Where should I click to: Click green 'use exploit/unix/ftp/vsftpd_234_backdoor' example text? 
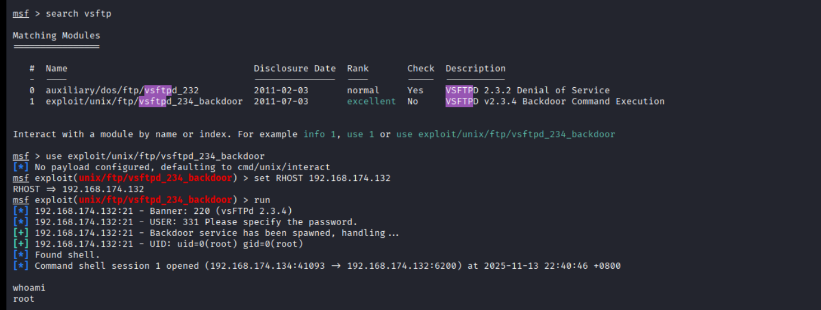[505, 134]
